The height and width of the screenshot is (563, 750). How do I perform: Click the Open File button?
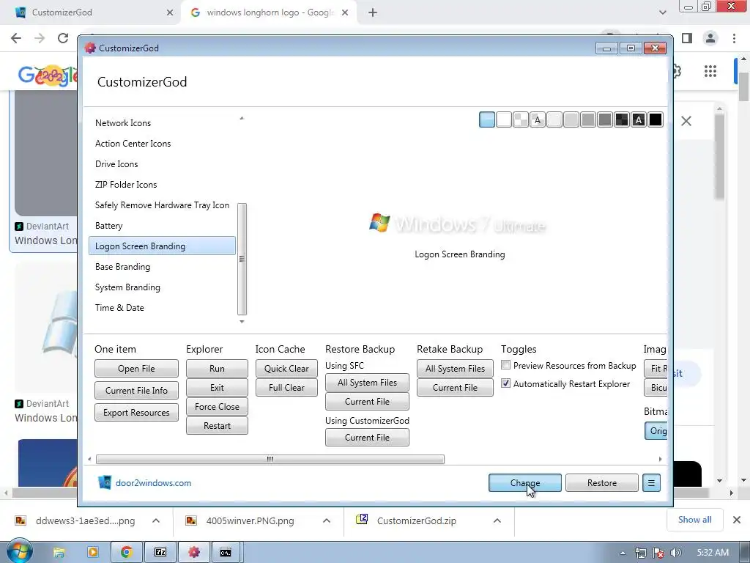click(136, 369)
